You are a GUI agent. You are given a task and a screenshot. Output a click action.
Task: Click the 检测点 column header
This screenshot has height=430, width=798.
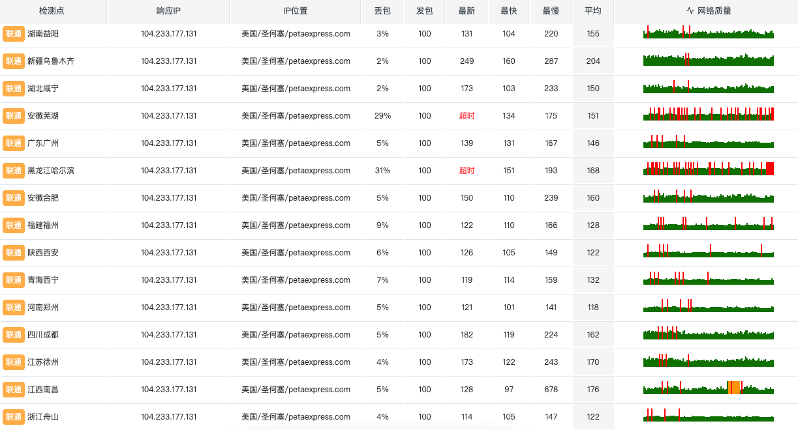coord(52,11)
